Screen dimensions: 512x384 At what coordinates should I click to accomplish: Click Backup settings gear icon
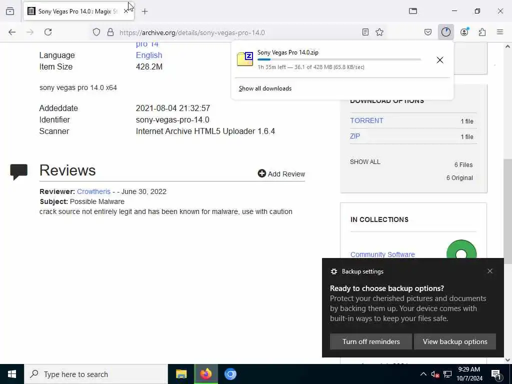(x=333, y=271)
